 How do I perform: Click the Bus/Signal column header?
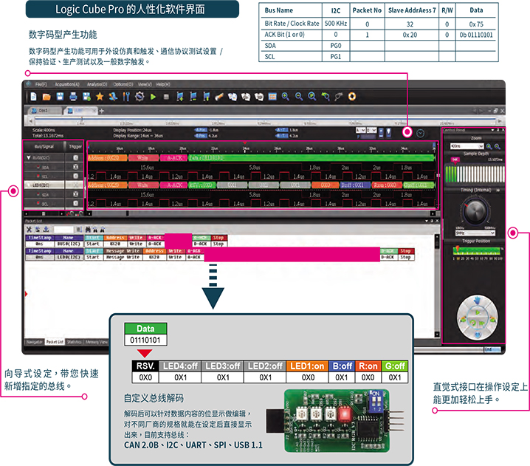[x=44, y=146]
